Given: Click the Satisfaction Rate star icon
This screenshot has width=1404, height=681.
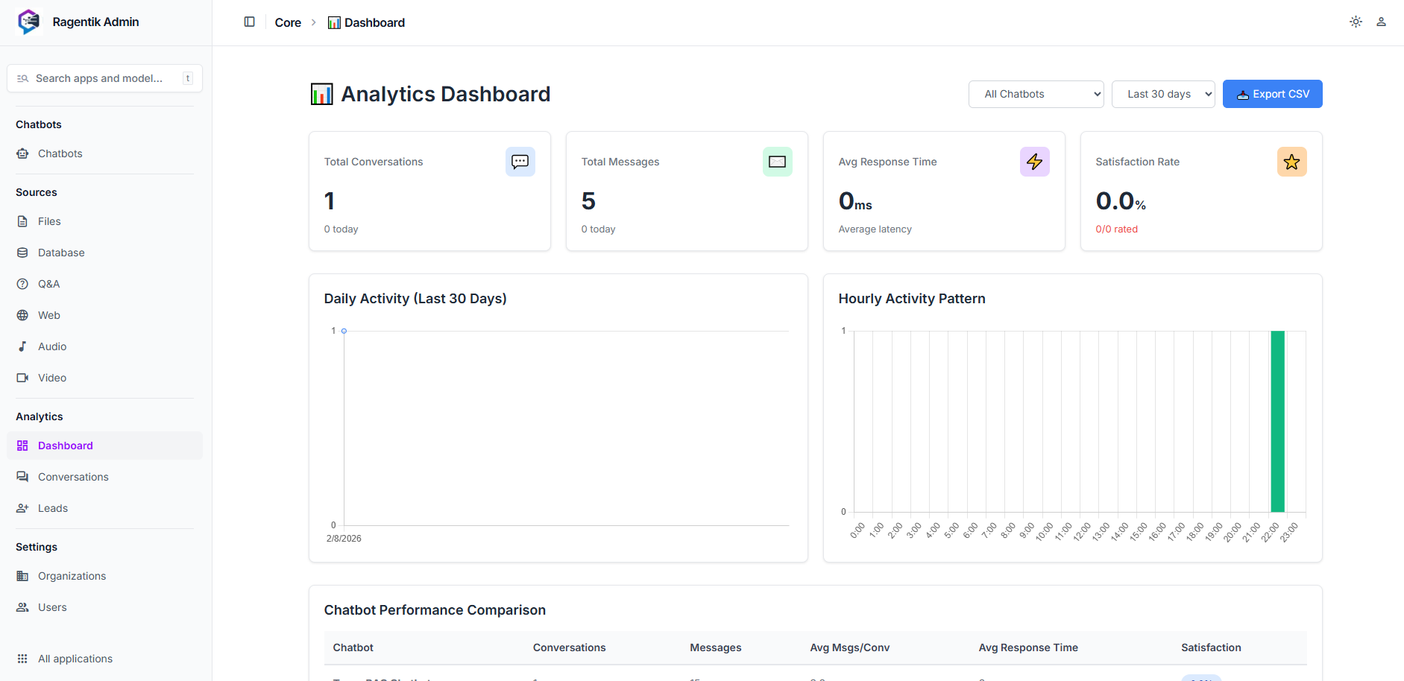Looking at the screenshot, I should (1291, 162).
